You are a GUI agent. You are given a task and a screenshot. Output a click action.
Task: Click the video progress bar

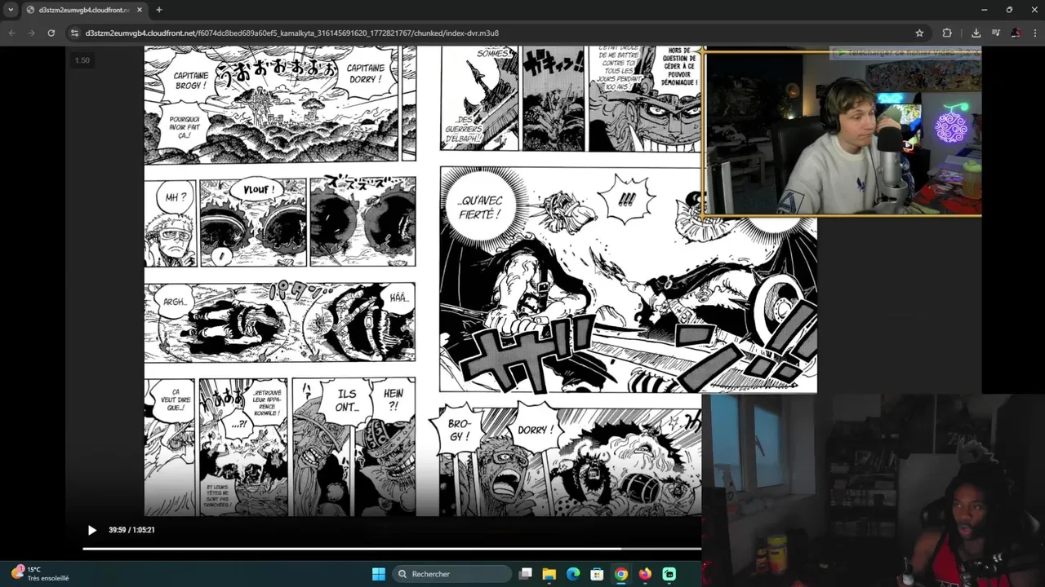pos(392,549)
